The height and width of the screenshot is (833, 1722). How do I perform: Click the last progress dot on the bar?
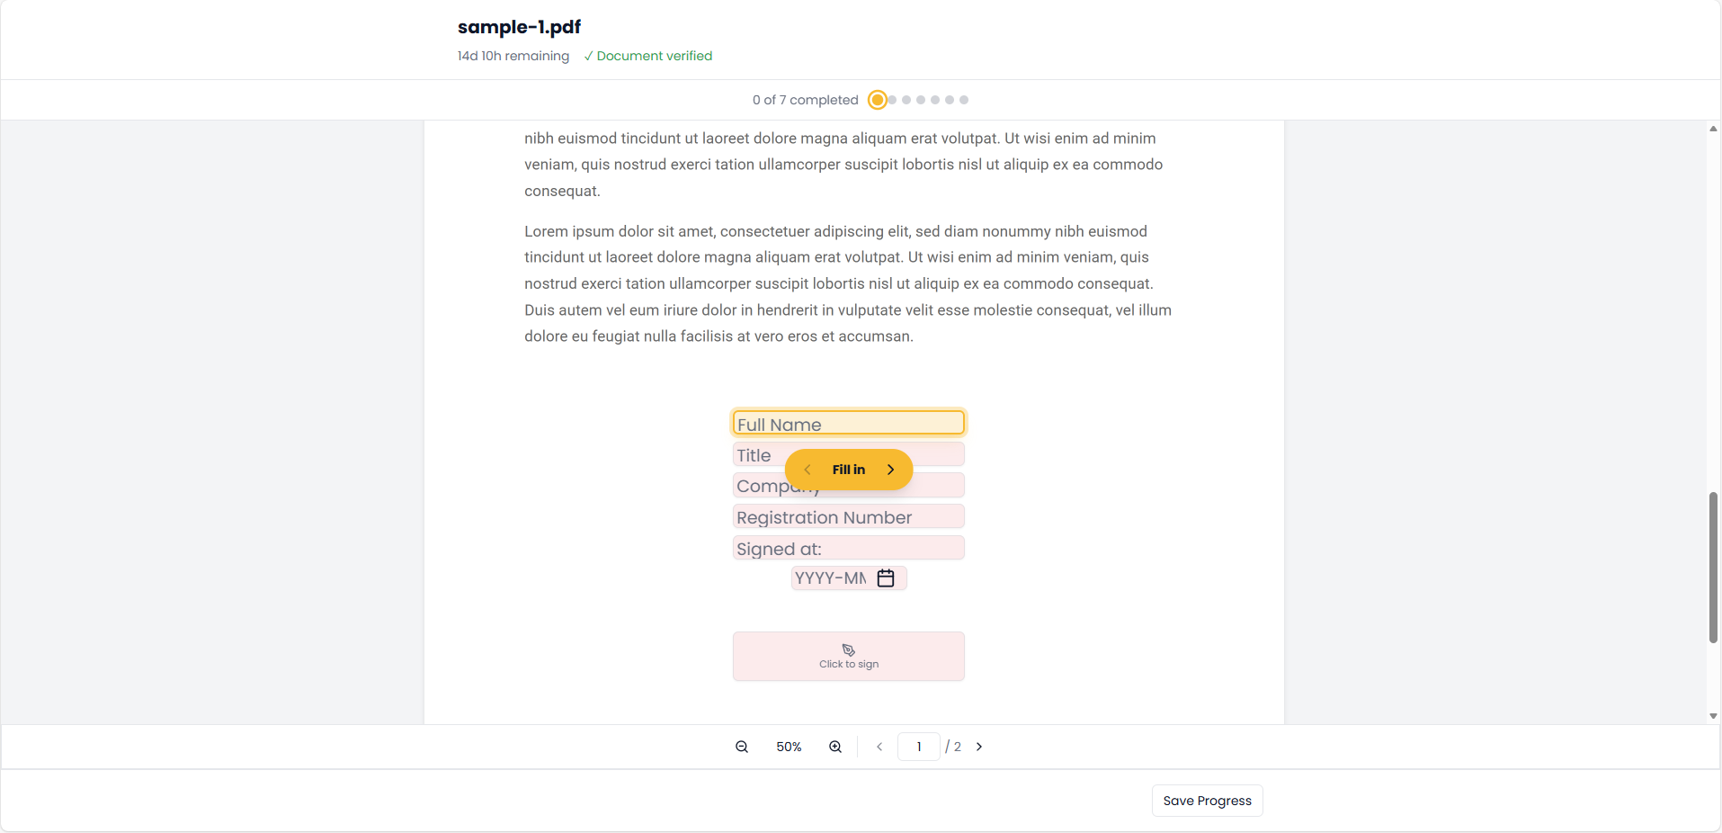[963, 100]
